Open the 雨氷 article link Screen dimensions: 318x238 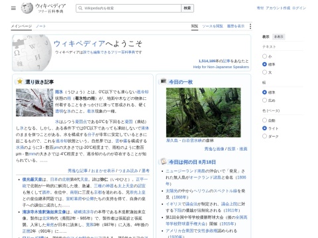coord(59,92)
